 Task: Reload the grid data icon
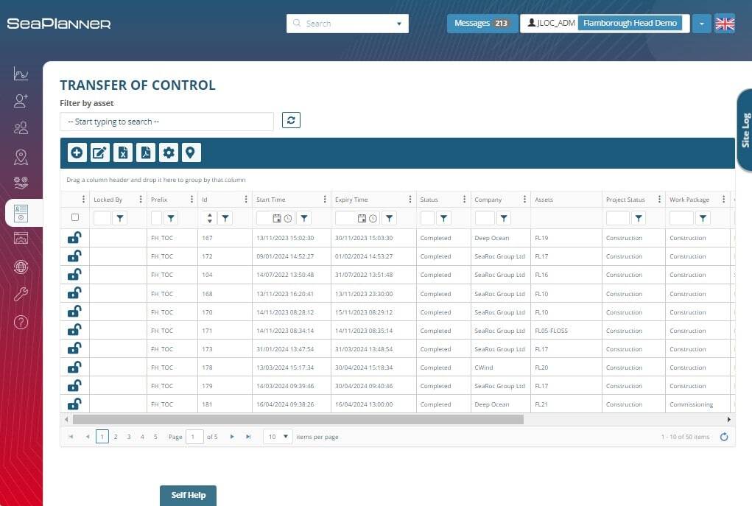724,437
